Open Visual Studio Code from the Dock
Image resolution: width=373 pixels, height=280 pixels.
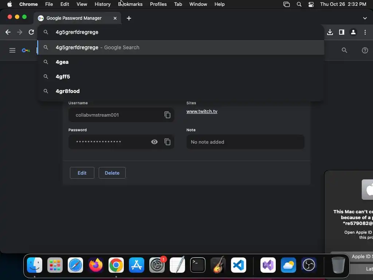pos(239,265)
